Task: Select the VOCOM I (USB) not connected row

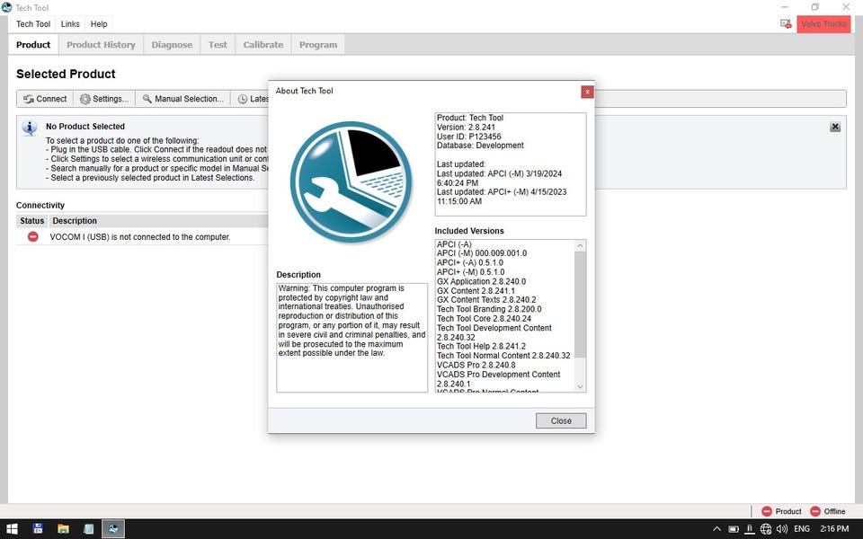Action: tap(142, 237)
